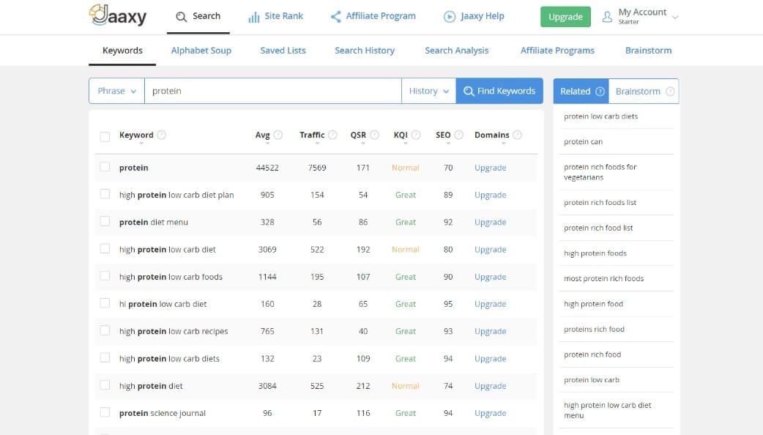Open the Affiliate Programs tab
The width and height of the screenshot is (763, 435).
coord(557,51)
